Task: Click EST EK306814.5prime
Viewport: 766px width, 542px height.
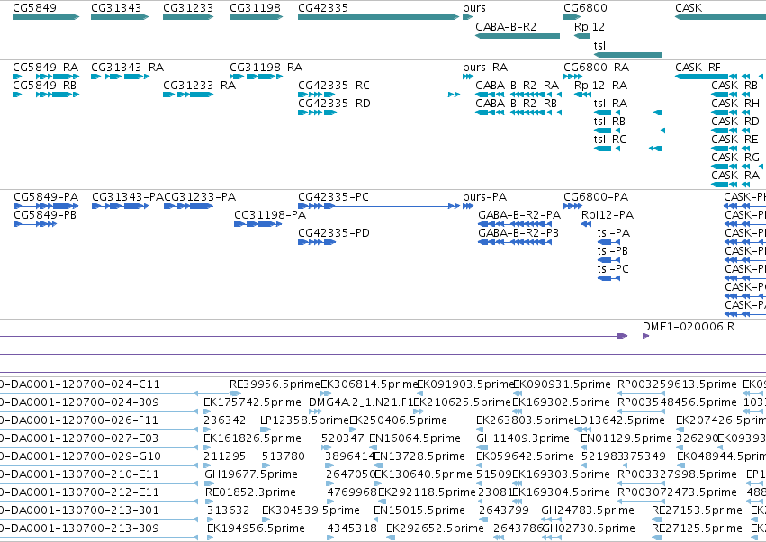Action: click(369, 384)
